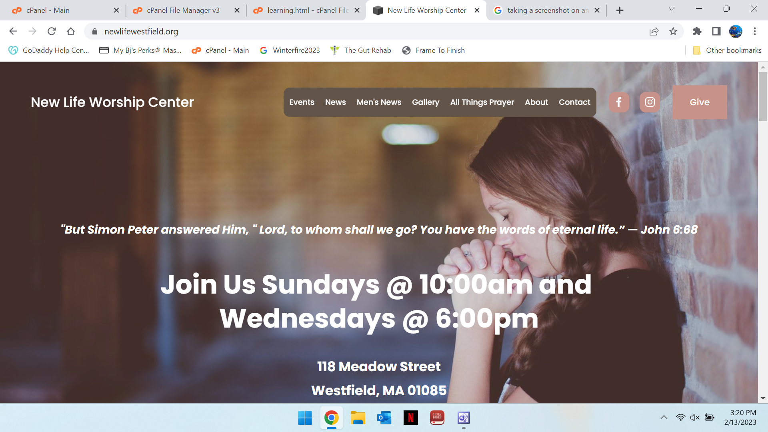This screenshot has width=768, height=432.
Task: Launch Netflix from the taskbar
Action: point(411,418)
